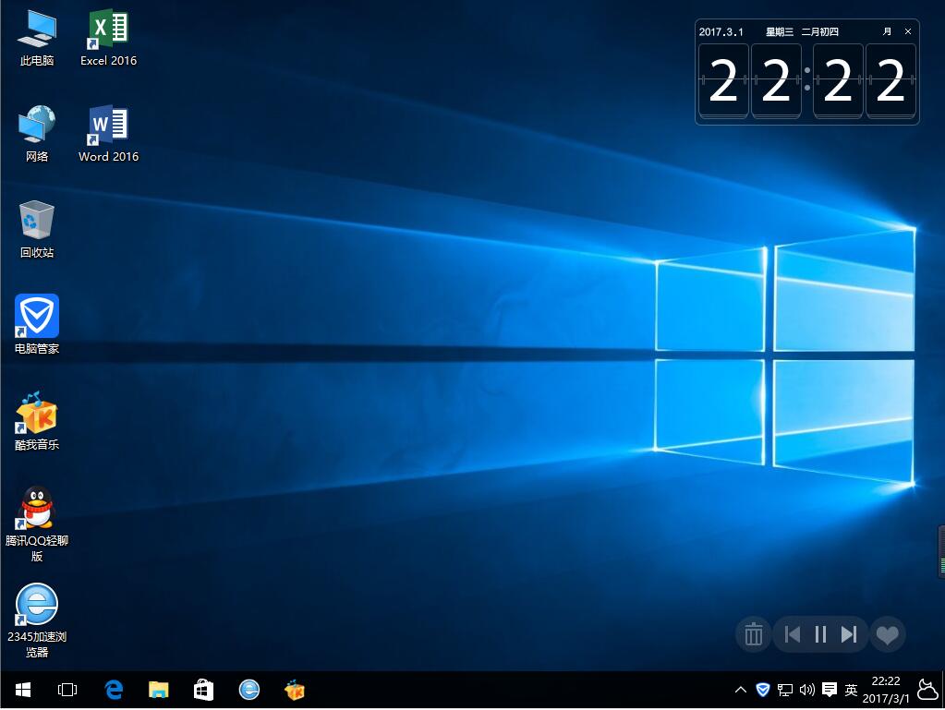The width and height of the screenshot is (945, 710).
Task: Open the volume tray icon
Action: 807,690
